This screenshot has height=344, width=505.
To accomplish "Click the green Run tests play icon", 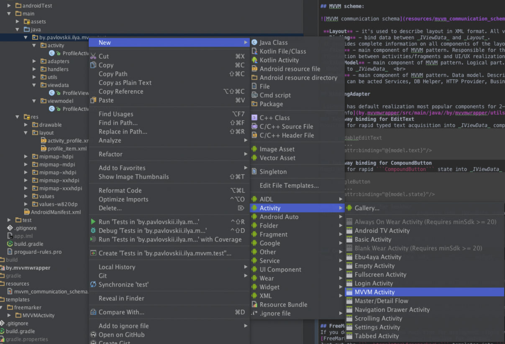I will 93,222.
